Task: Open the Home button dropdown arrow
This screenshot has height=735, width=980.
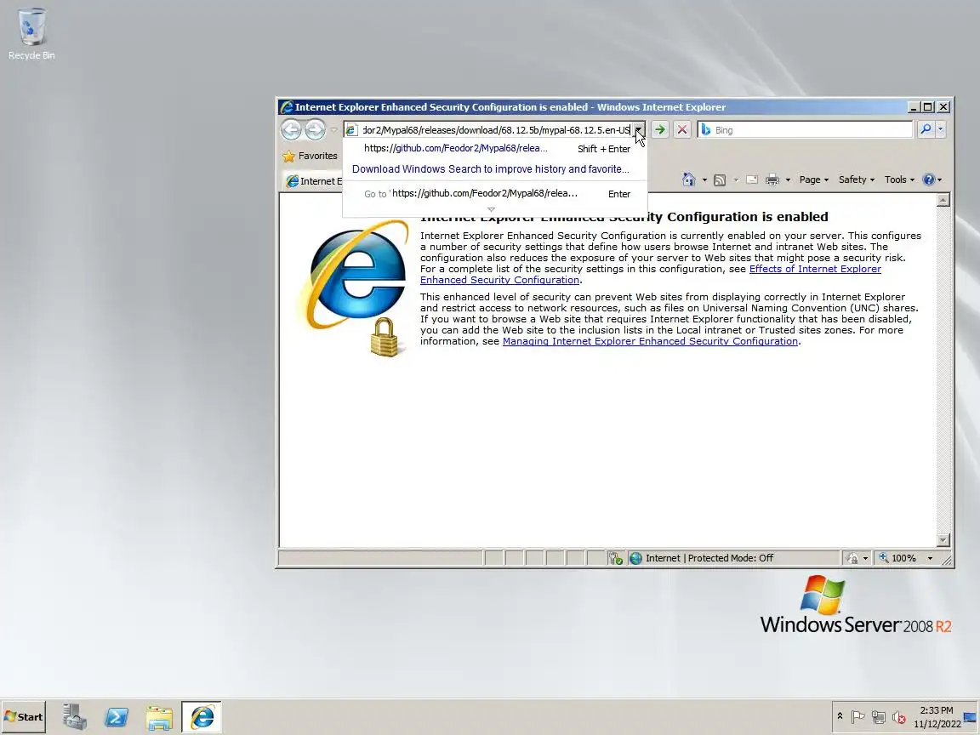Action: click(x=704, y=180)
